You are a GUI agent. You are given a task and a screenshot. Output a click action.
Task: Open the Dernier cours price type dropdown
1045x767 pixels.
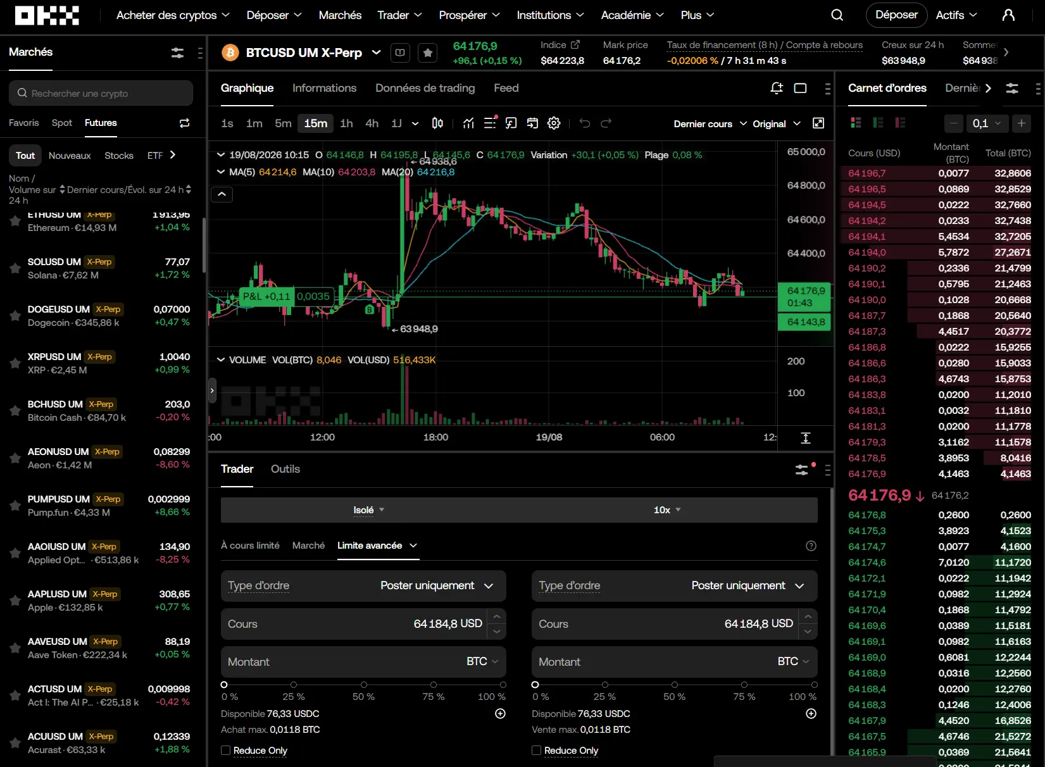pyautogui.click(x=710, y=123)
